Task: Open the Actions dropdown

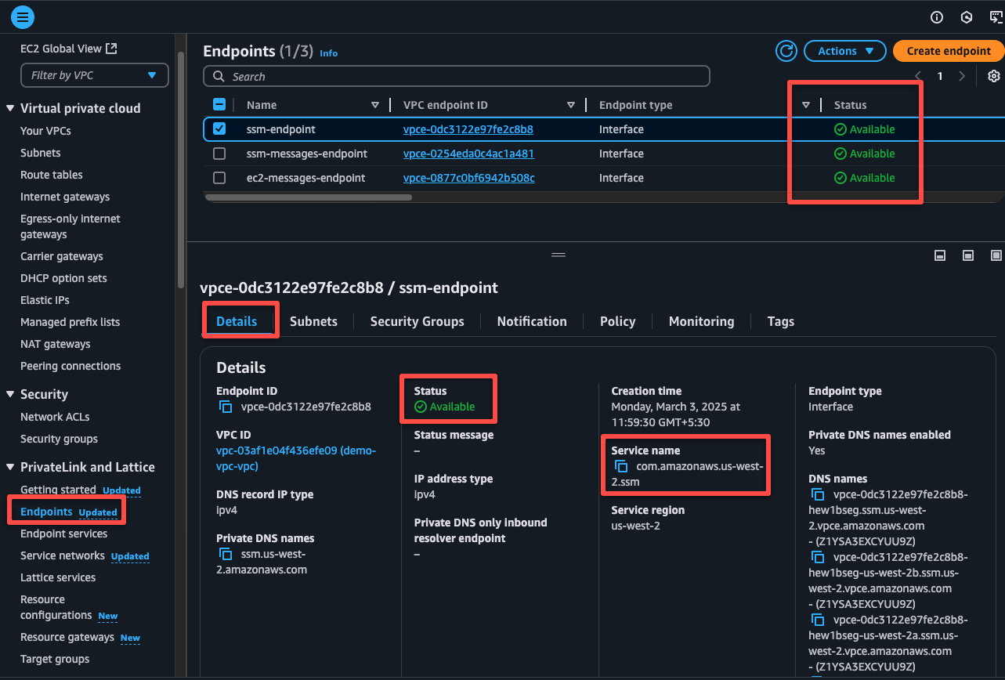Action: coord(844,51)
